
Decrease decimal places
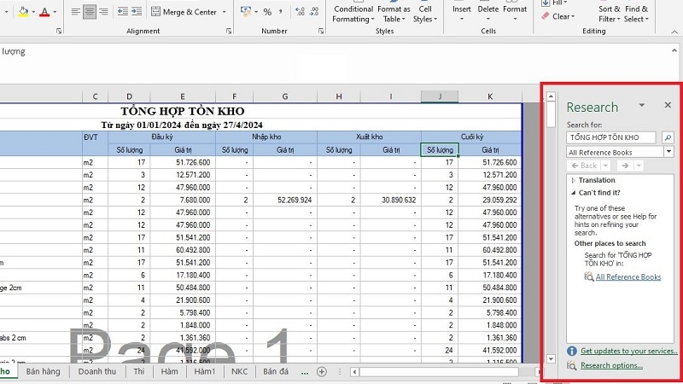314,12
